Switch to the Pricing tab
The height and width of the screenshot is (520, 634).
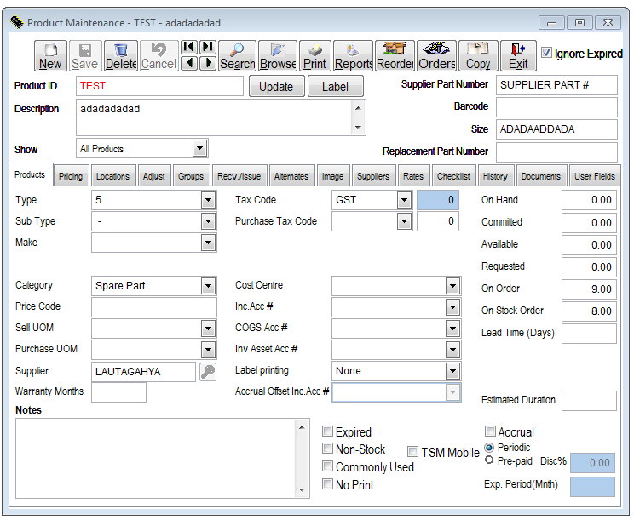point(71,176)
